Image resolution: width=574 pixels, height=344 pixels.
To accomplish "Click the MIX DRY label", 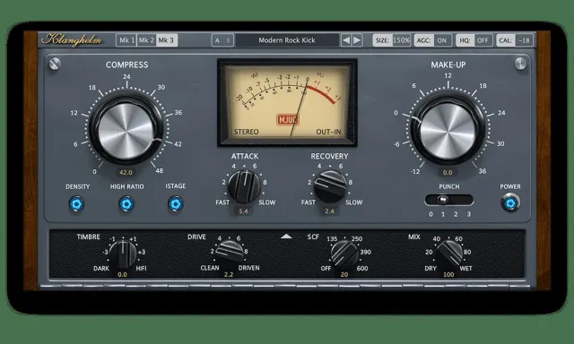I will point(430,269).
